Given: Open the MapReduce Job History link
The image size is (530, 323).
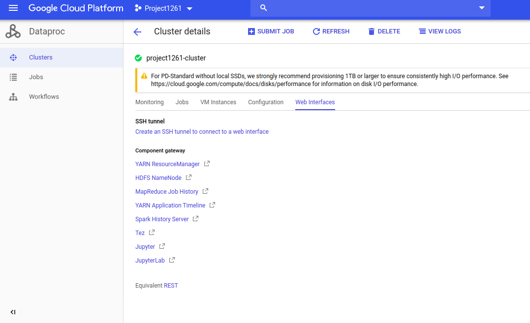Looking at the screenshot, I should [167, 192].
